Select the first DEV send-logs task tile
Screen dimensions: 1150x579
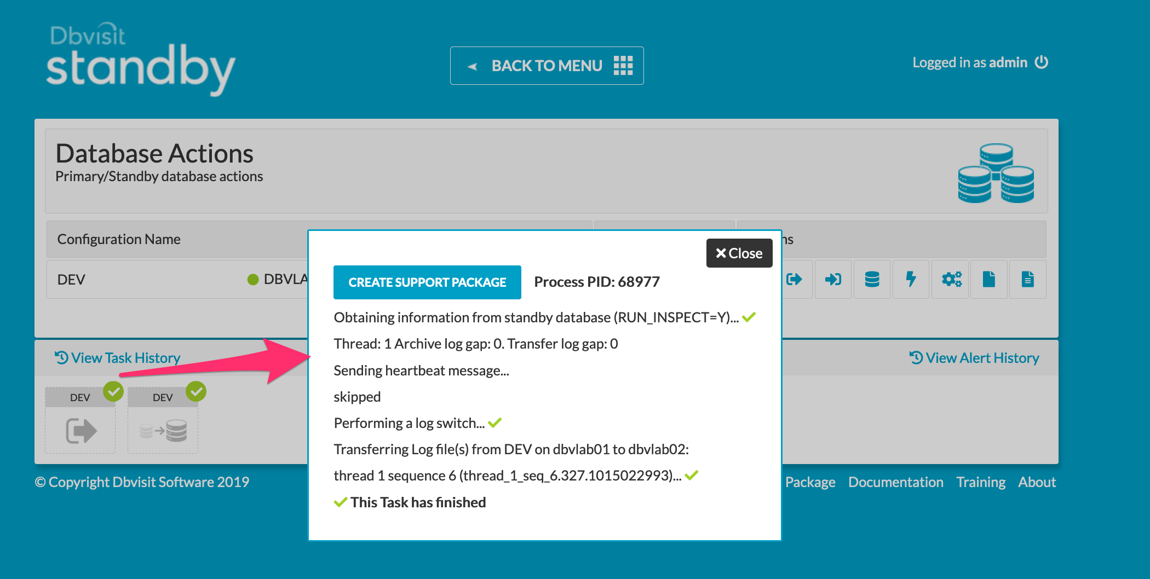tap(81, 420)
